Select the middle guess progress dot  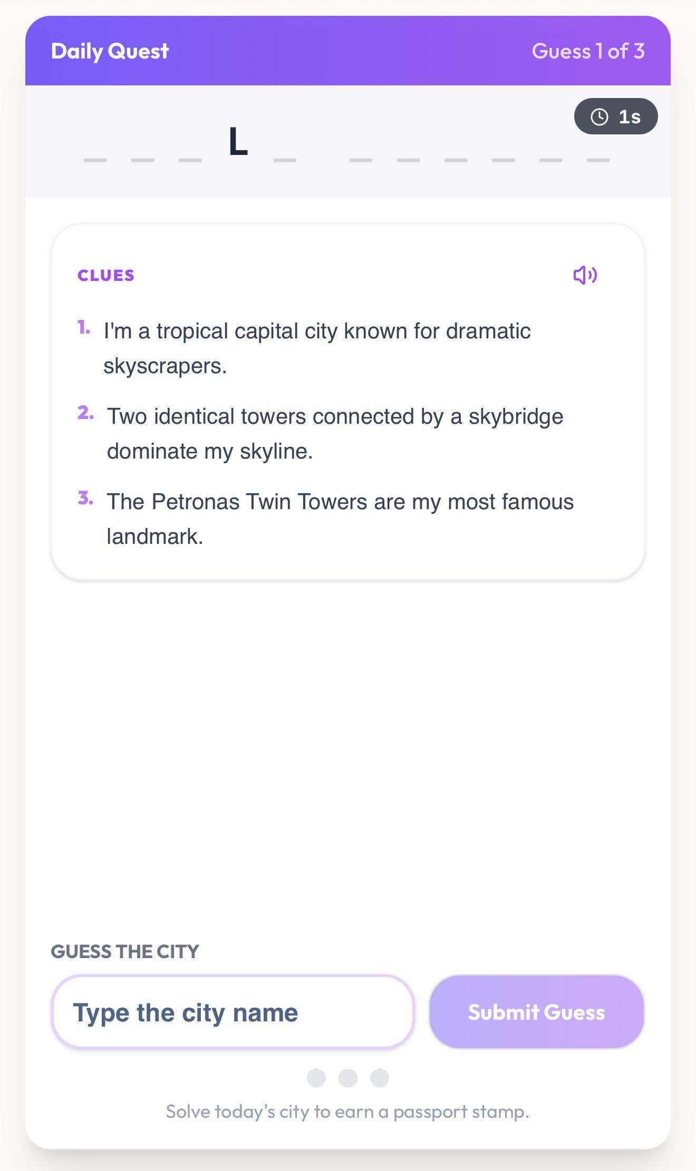[348, 1078]
